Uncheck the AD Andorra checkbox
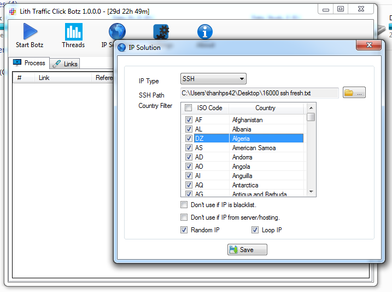392x292 pixels. coord(189,157)
